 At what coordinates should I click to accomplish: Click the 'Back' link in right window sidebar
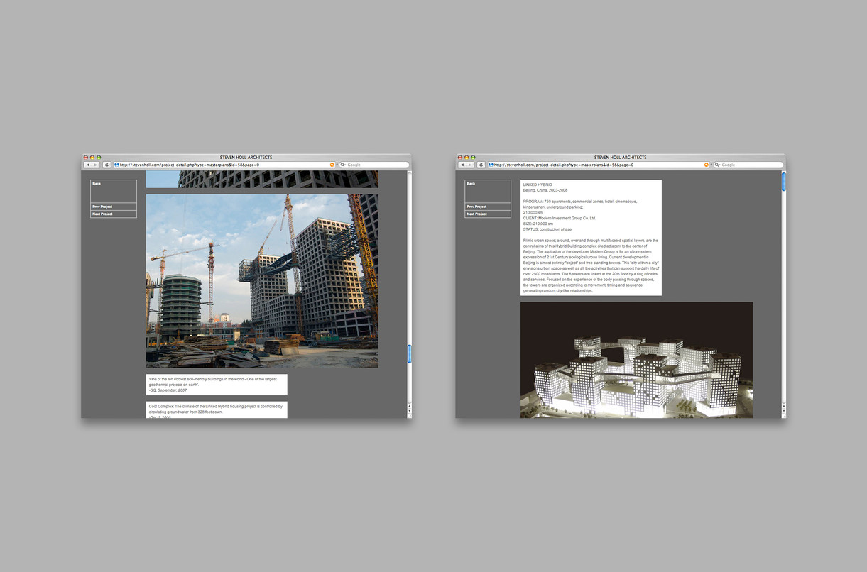pyautogui.click(x=471, y=184)
